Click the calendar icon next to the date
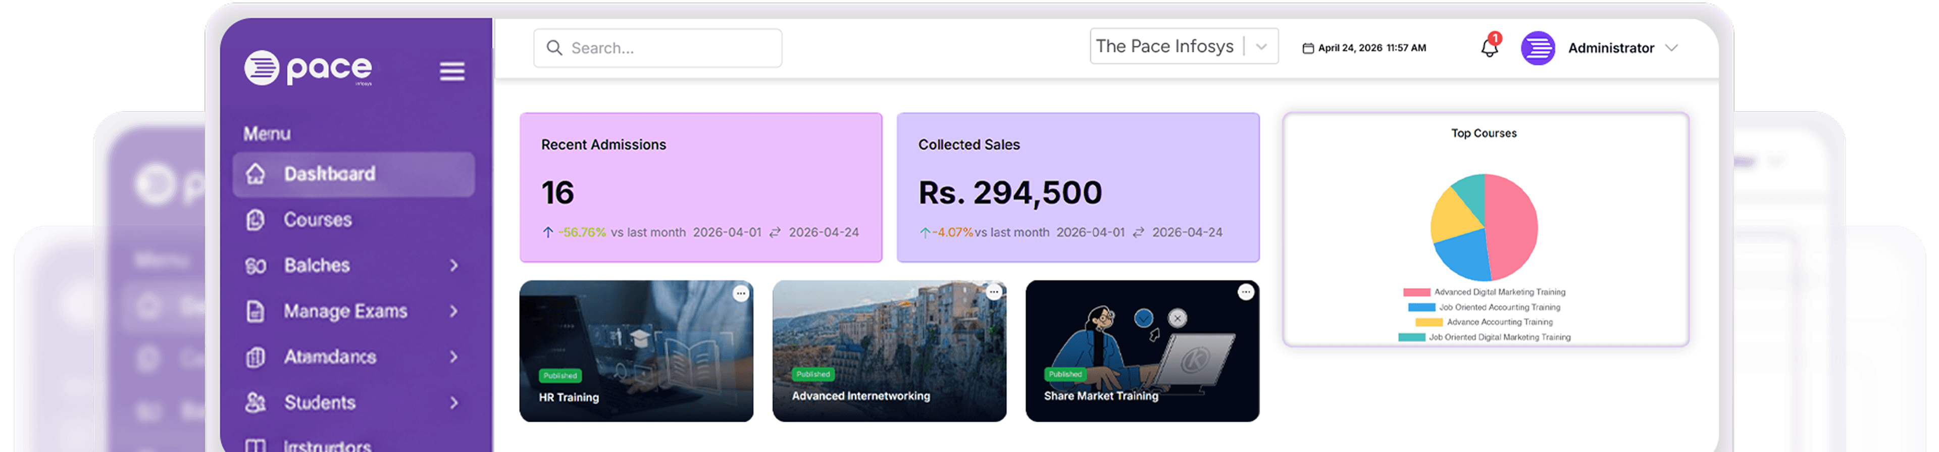The height and width of the screenshot is (452, 1939). click(x=1308, y=47)
